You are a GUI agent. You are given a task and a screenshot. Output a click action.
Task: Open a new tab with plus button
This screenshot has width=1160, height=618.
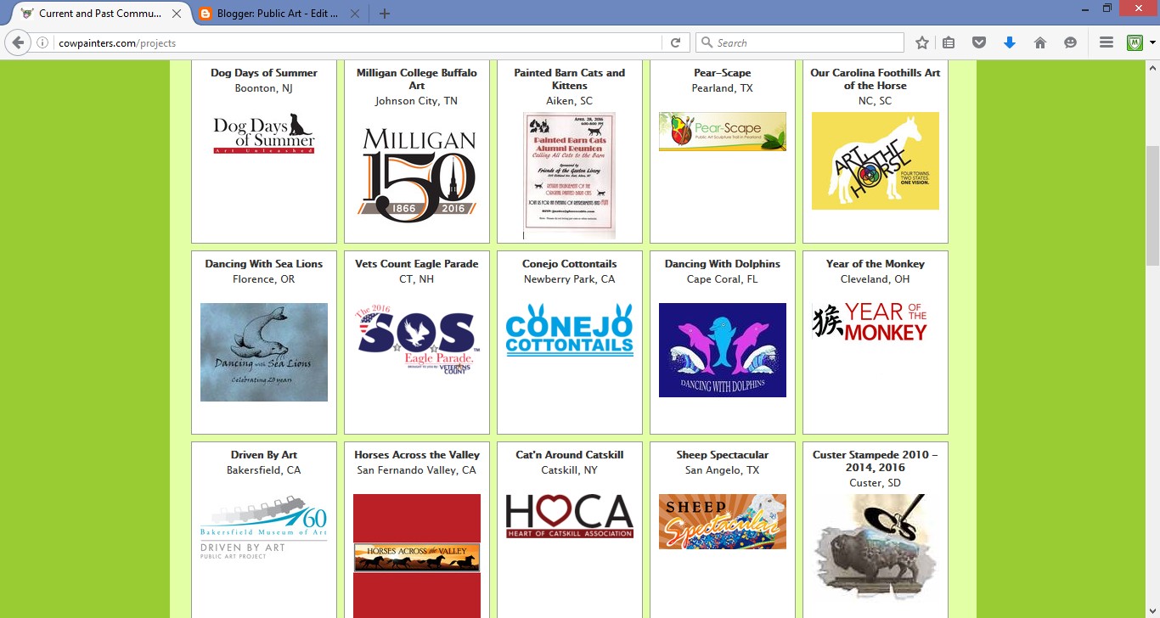tap(385, 14)
